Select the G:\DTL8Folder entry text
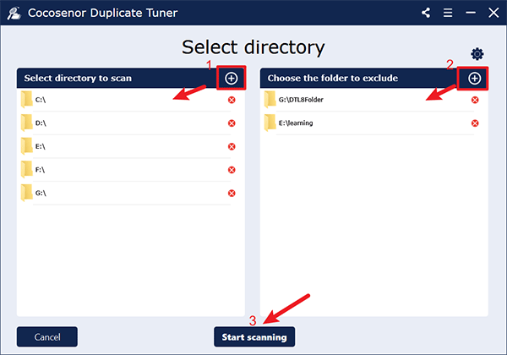 301,100
